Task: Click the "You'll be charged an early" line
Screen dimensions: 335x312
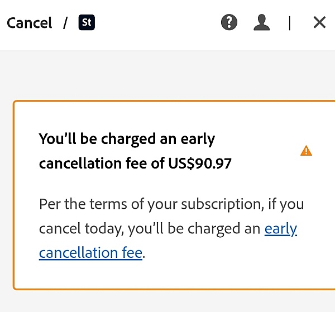Action: 127,139
